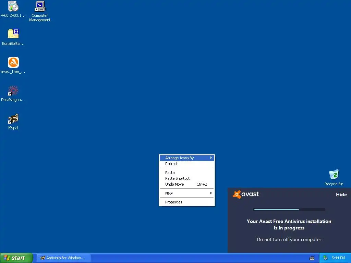The width and height of the screenshot is (351, 263).
Task: Switch to Antivirus for Windows taskbar window
Action: [63, 258]
